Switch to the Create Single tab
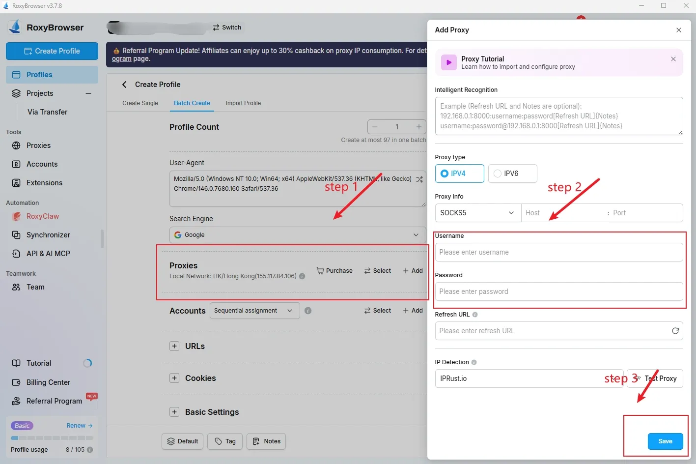The height and width of the screenshot is (464, 696). pos(140,103)
